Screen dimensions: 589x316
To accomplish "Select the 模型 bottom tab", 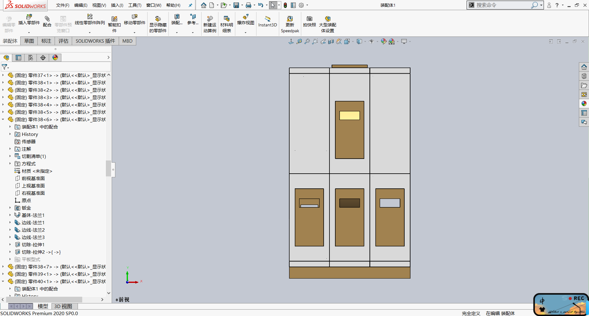I will (x=43, y=306).
